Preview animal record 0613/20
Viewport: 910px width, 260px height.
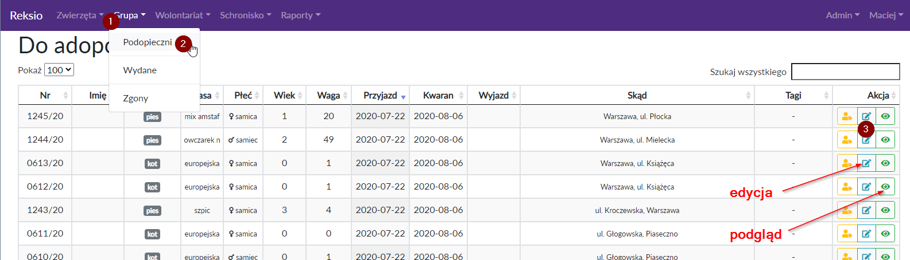click(885, 163)
